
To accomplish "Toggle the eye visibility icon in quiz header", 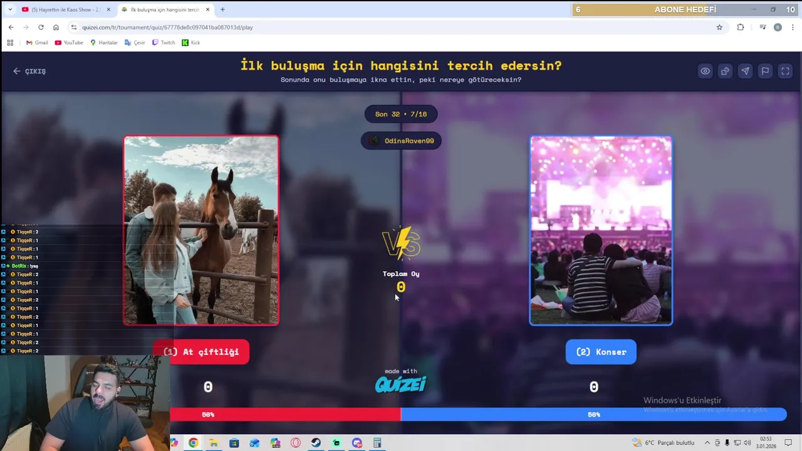I will tap(705, 71).
